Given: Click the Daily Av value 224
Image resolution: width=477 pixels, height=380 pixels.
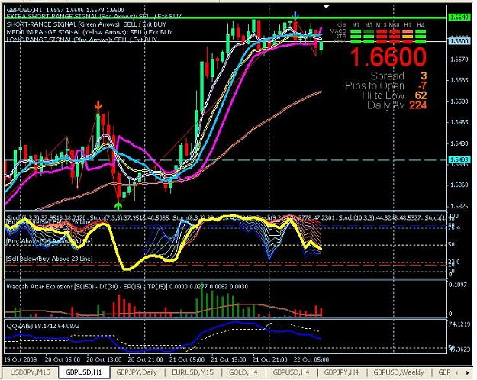Looking at the screenshot, I should (418, 105).
